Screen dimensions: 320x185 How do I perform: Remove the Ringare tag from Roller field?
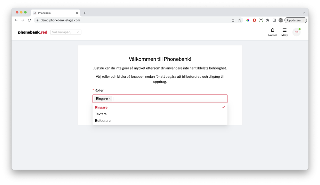[x=110, y=99]
